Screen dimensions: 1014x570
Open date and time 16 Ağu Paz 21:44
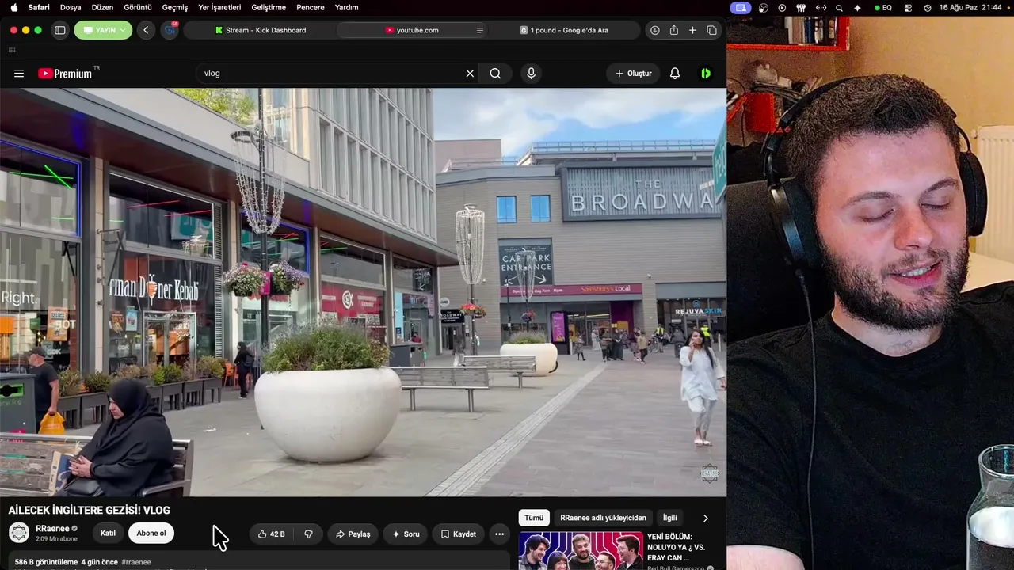click(x=970, y=7)
